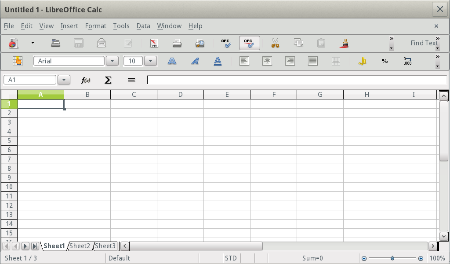Format selection as percent
The image size is (450, 264).
pyautogui.click(x=384, y=61)
